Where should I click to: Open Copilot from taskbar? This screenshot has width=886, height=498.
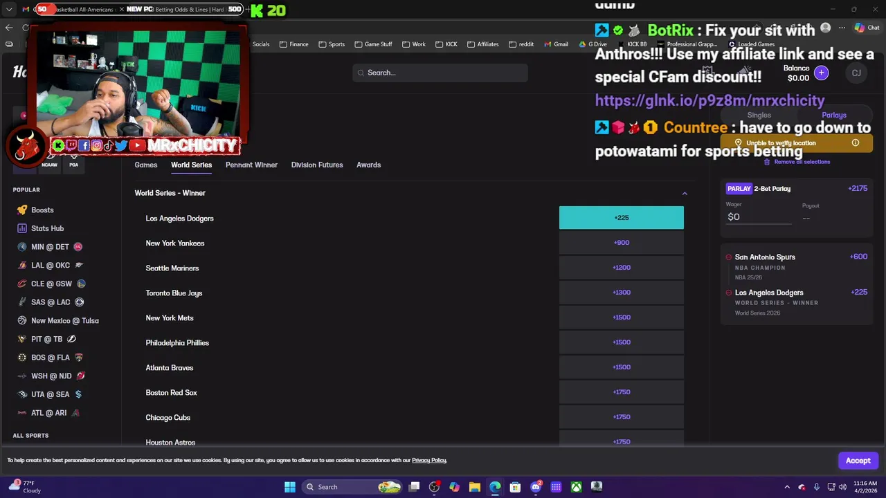pos(454,487)
